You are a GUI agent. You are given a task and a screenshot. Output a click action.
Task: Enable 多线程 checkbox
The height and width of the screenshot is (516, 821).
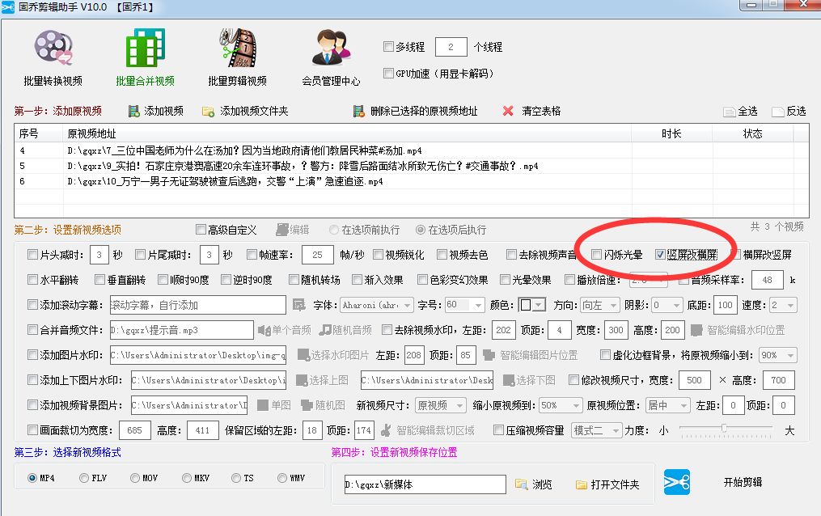click(388, 47)
